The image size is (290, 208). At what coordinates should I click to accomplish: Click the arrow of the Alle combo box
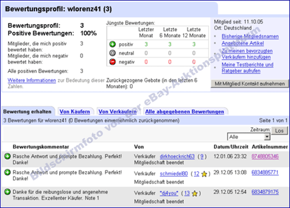[x=266, y=137]
